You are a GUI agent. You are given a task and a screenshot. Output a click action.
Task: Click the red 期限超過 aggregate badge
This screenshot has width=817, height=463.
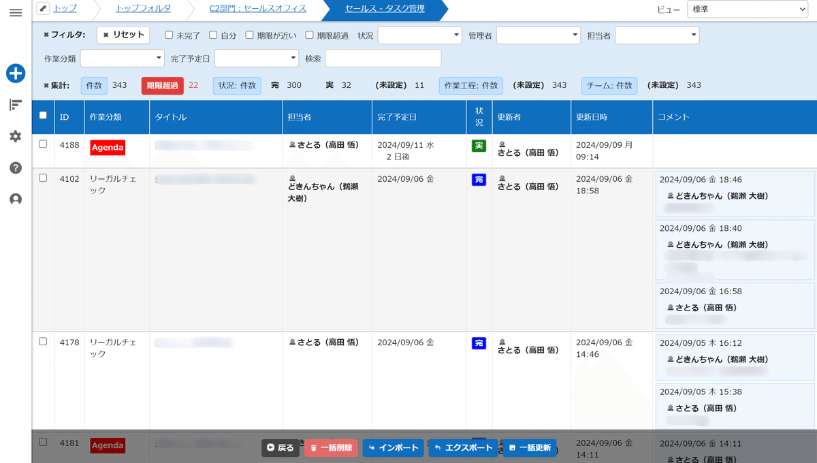[162, 85]
